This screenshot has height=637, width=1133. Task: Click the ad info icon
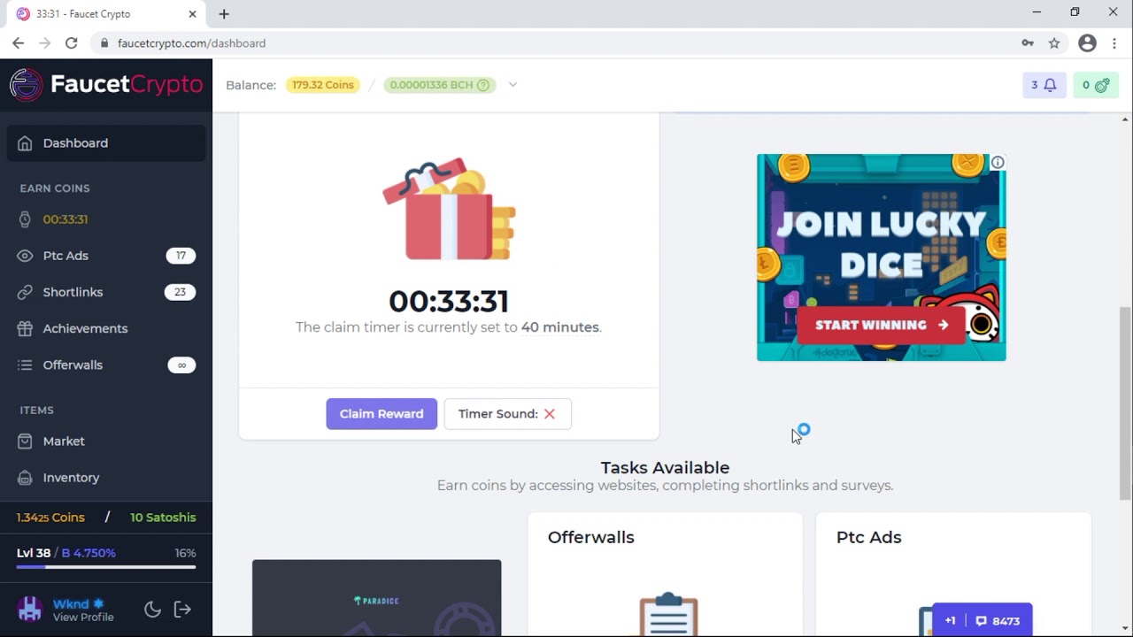[x=998, y=163]
